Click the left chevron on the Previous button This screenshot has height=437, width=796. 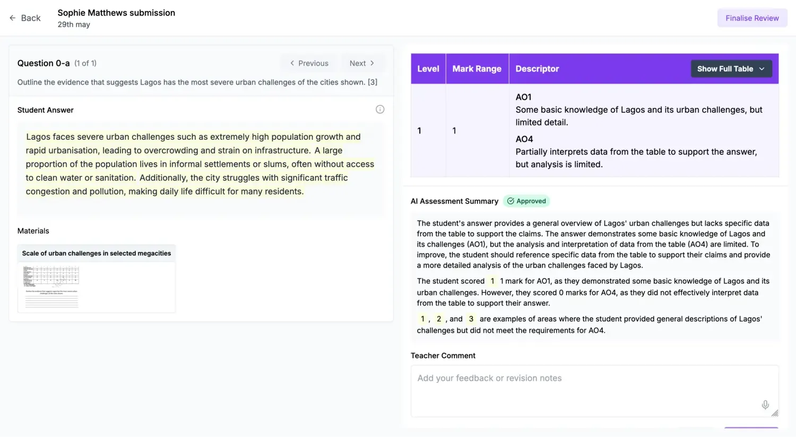(292, 63)
